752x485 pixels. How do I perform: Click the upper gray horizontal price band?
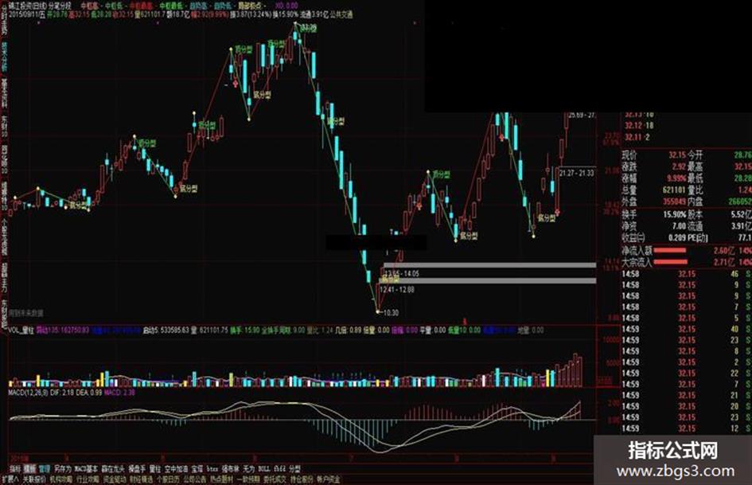click(489, 265)
